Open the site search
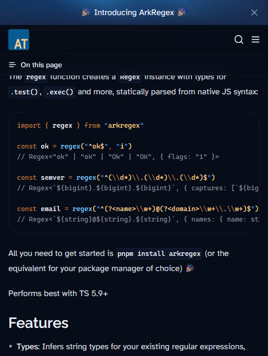The width and height of the screenshot is (268, 356). pos(239,40)
